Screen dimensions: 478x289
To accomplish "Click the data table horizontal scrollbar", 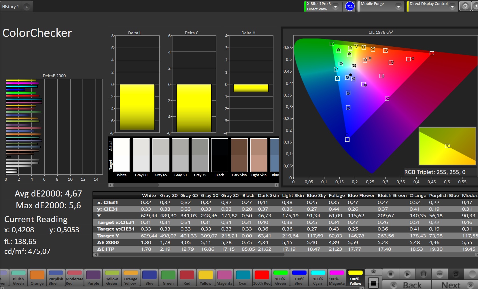I will [x=190, y=255].
